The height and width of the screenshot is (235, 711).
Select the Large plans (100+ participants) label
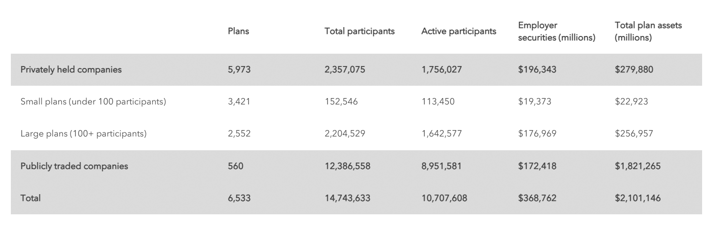[83, 134]
